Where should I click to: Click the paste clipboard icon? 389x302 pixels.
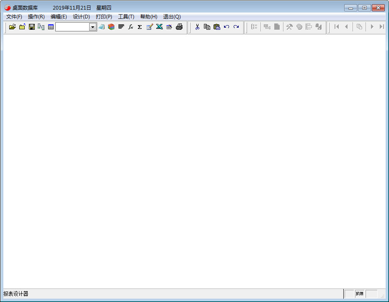(216, 27)
